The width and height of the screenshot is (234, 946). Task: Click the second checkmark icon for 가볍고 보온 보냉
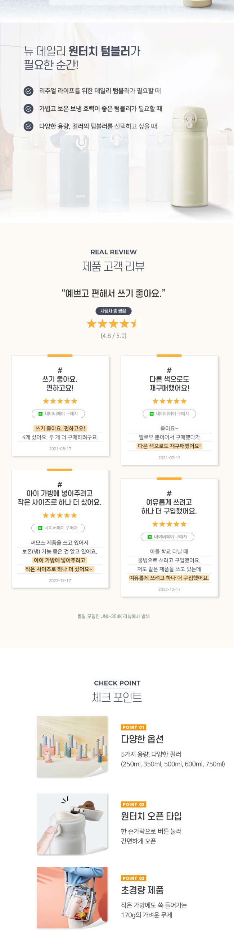point(28,108)
